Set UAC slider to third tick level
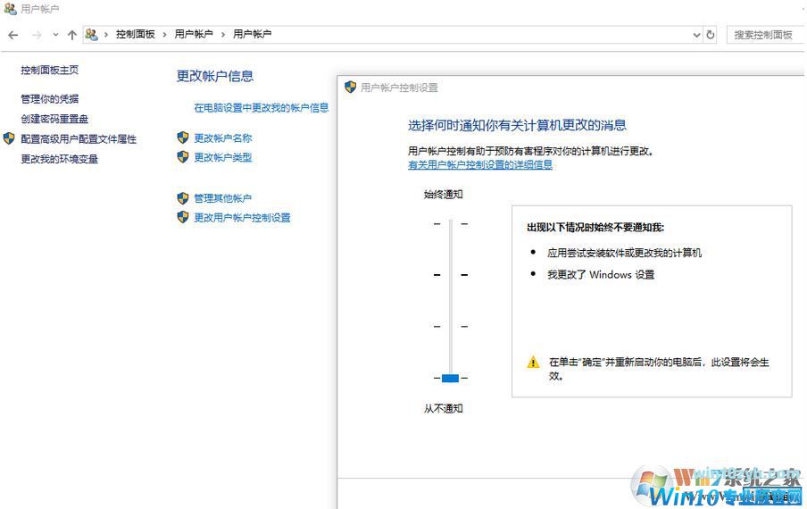This screenshot has width=807, height=509. 450,326
